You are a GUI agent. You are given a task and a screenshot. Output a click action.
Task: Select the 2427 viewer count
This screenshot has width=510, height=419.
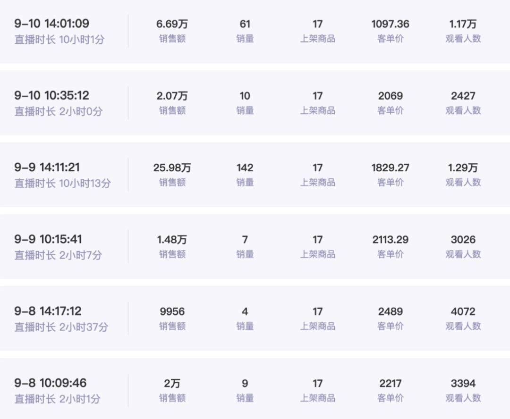[x=463, y=96]
